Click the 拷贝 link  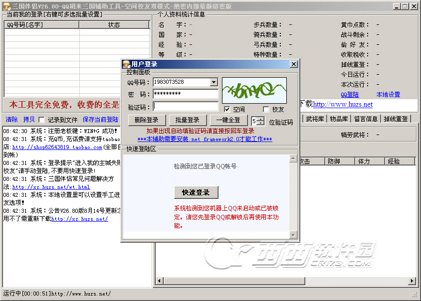pos(29,120)
